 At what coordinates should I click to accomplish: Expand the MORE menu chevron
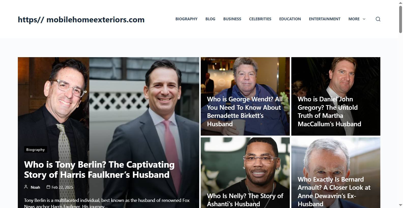pyautogui.click(x=364, y=19)
